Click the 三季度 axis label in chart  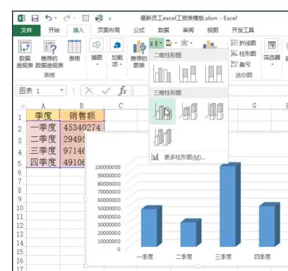[x=223, y=257]
